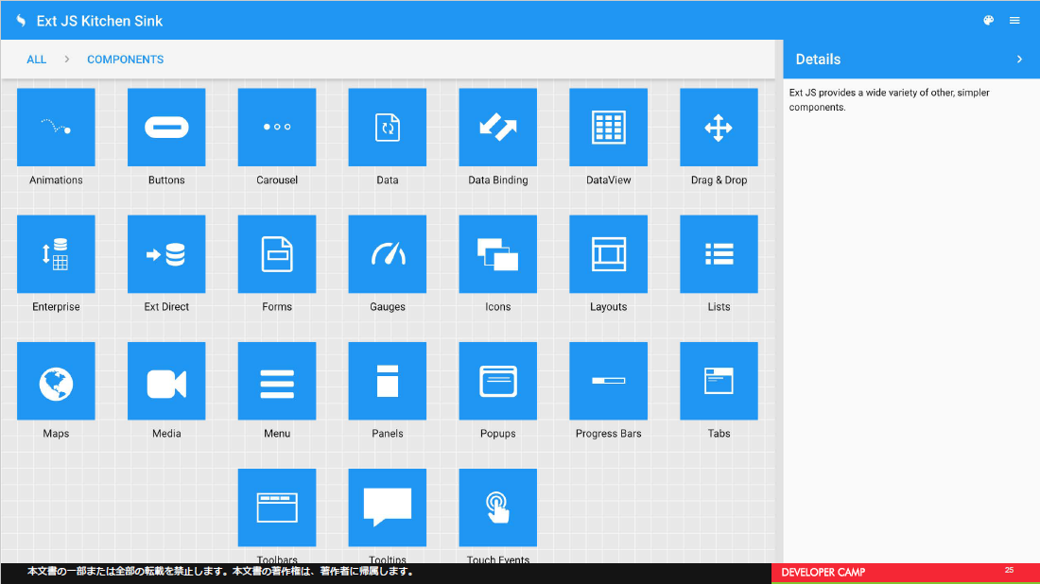This screenshot has height=584, width=1040.
Task: Open the Forms examples tile
Action: 277,254
